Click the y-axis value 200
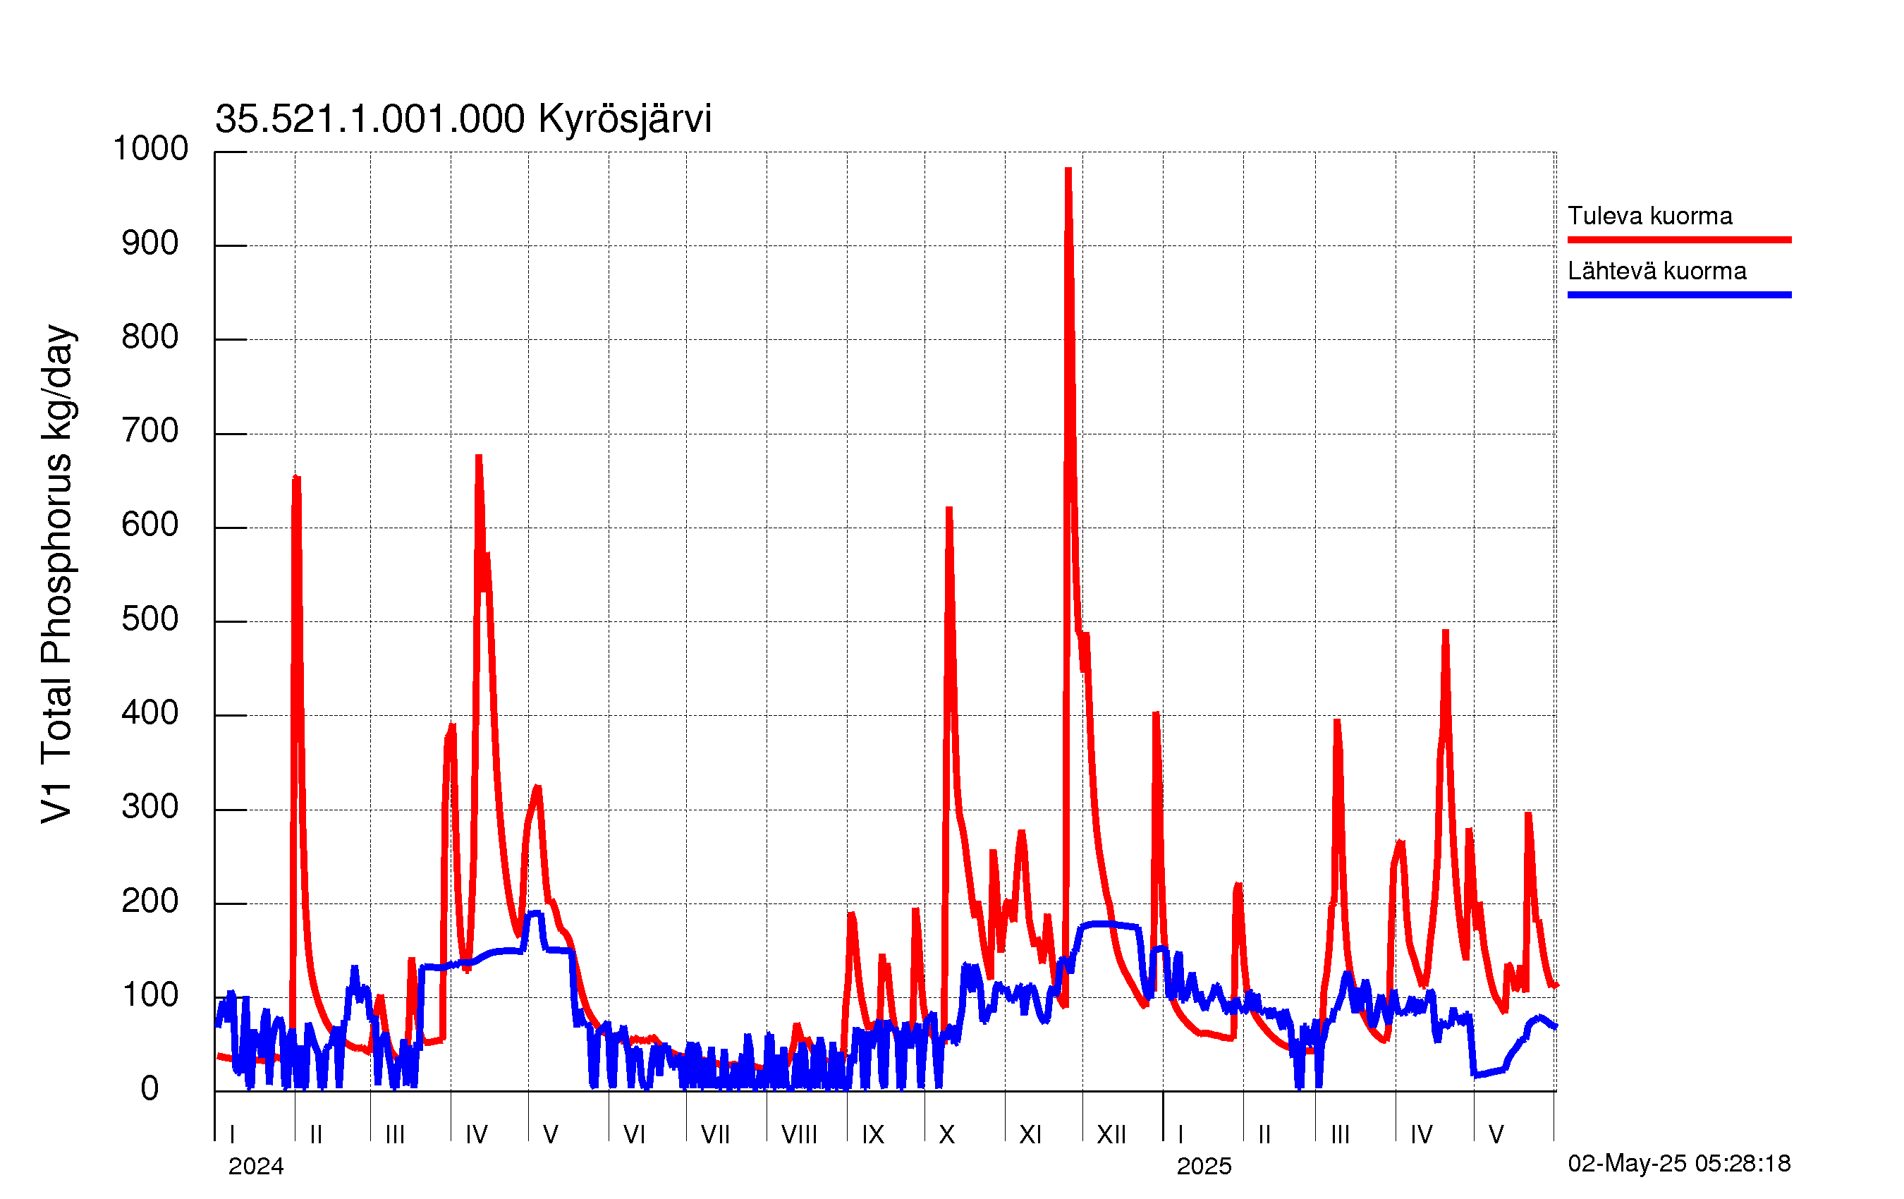The image size is (1904, 1199). (150, 901)
